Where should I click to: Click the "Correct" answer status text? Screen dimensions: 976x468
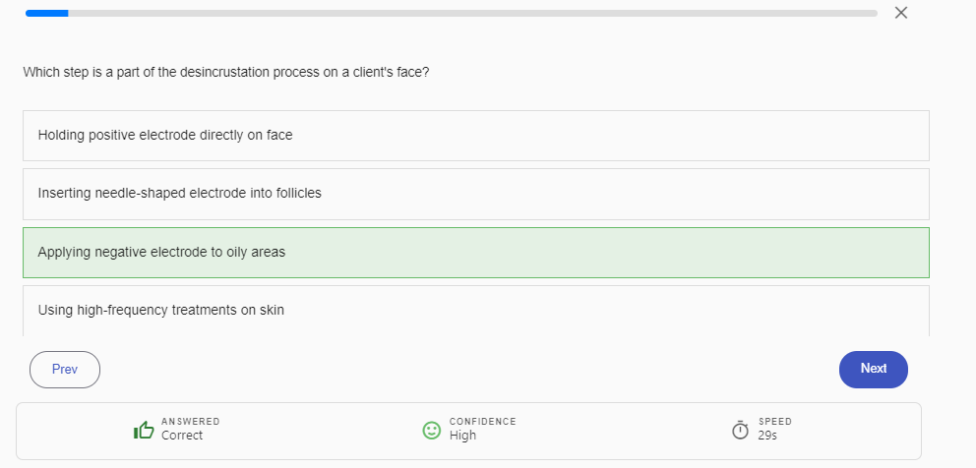click(x=182, y=436)
